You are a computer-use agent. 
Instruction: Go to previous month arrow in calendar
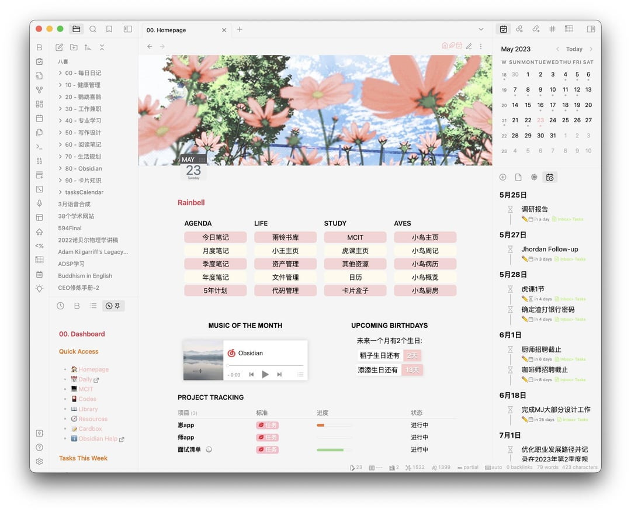[557, 49]
